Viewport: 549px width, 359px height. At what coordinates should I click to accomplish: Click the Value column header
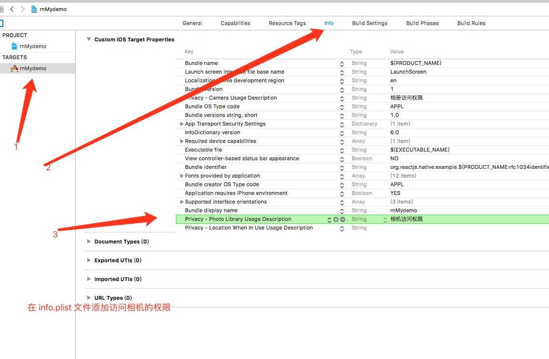(x=397, y=51)
